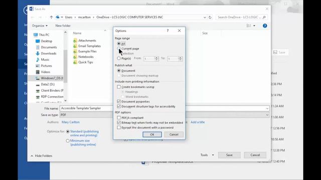
Task: Click New folder in Save As toolbar
Action: pos(63,25)
